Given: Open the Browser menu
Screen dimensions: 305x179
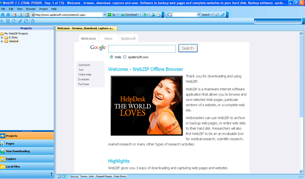Looking at the screenshot, I should [31, 9].
